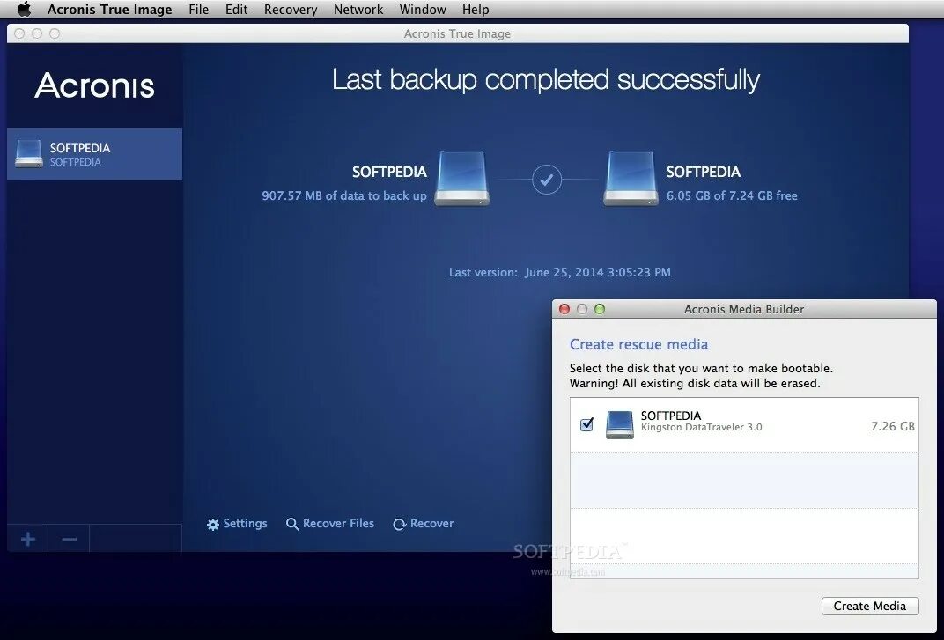This screenshot has height=640, width=944.
Task: Click the 'Create rescue media' heading
Action: point(638,344)
